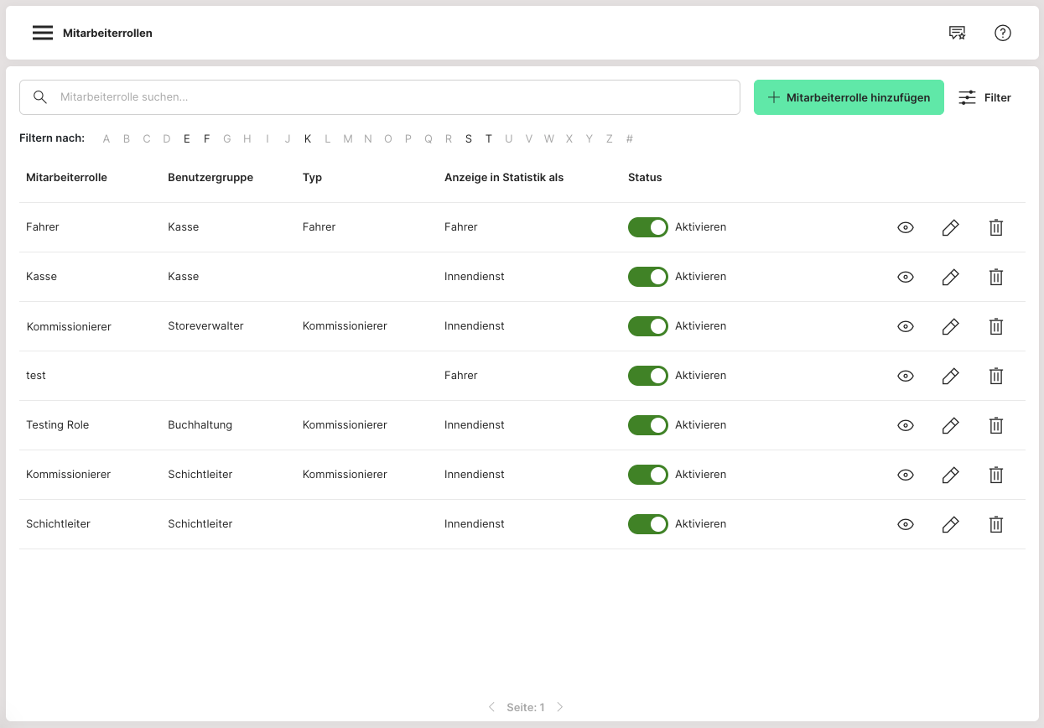Go to previous page arrow
The width and height of the screenshot is (1044, 728).
[x=491, y=707]
